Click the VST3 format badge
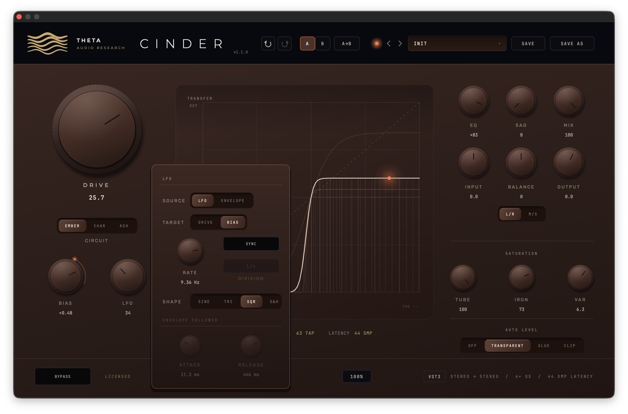The height and width of the screenshot is (414, 628). point(434,376)
